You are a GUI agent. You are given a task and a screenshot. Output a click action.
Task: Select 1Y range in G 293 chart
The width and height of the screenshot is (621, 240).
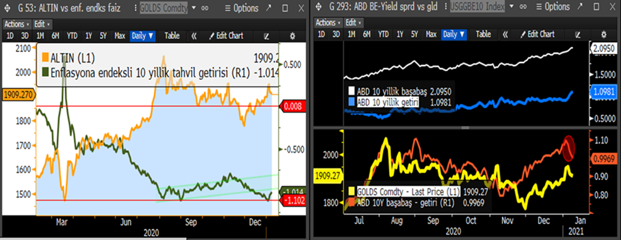(400, 35)
